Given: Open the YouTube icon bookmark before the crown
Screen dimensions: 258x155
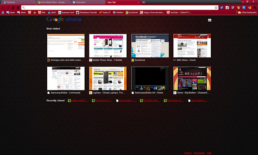Looking at the screenshot, I should click(29, 12).
